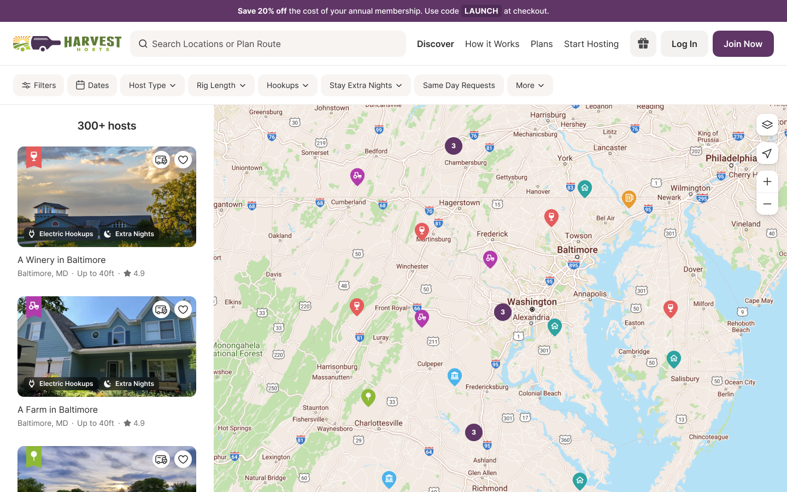Center map on my location arrow

click(x=767, y=153)
